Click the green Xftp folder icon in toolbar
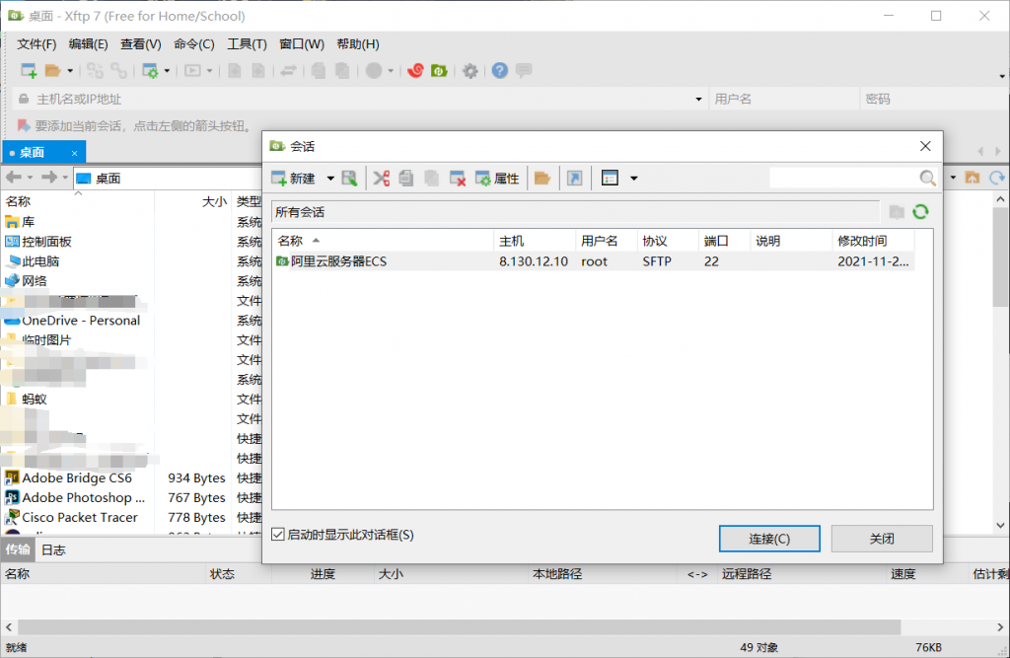Image resolution: width=1010 pixels, height=658 pixels. coord(439,71)
